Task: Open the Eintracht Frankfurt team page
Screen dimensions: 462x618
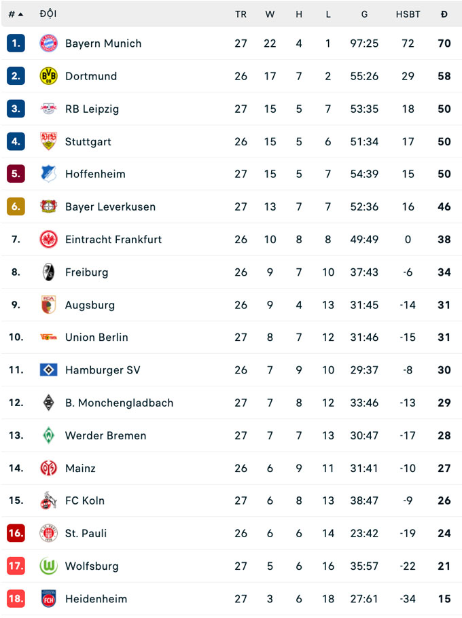Action: click(x=113, y=239)
